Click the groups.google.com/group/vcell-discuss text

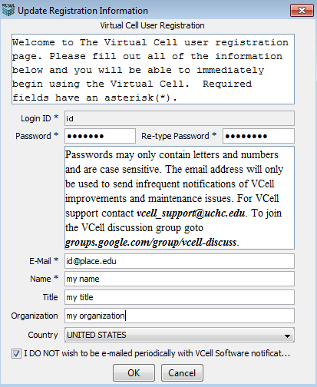click(151, 243)
